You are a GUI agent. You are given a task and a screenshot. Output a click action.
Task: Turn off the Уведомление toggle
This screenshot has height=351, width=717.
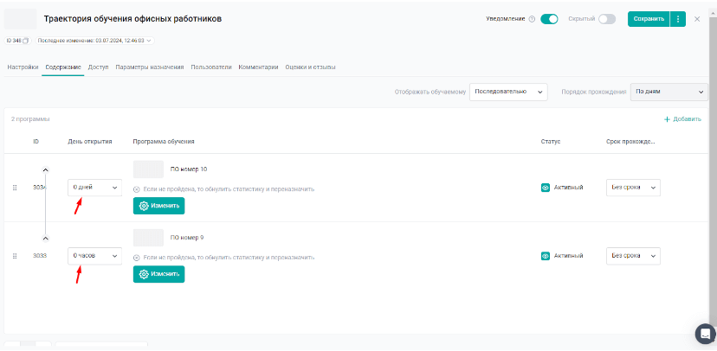pos(549,19)
